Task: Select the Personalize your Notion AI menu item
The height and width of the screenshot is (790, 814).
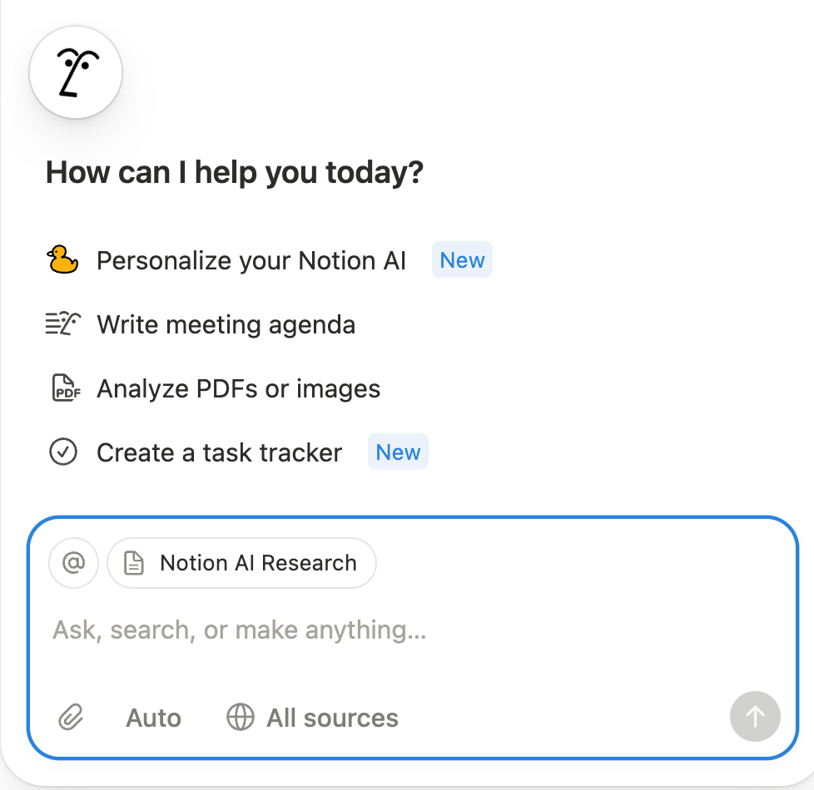Action: [x=251, y=259]
